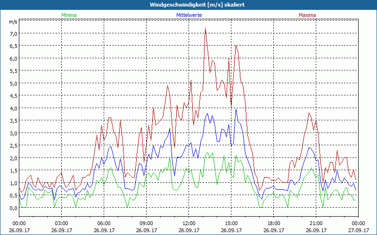The width and height of the screenshot is (377, 235).
Task: Click the 12:00 time axis label
Action: coord(189,224)
